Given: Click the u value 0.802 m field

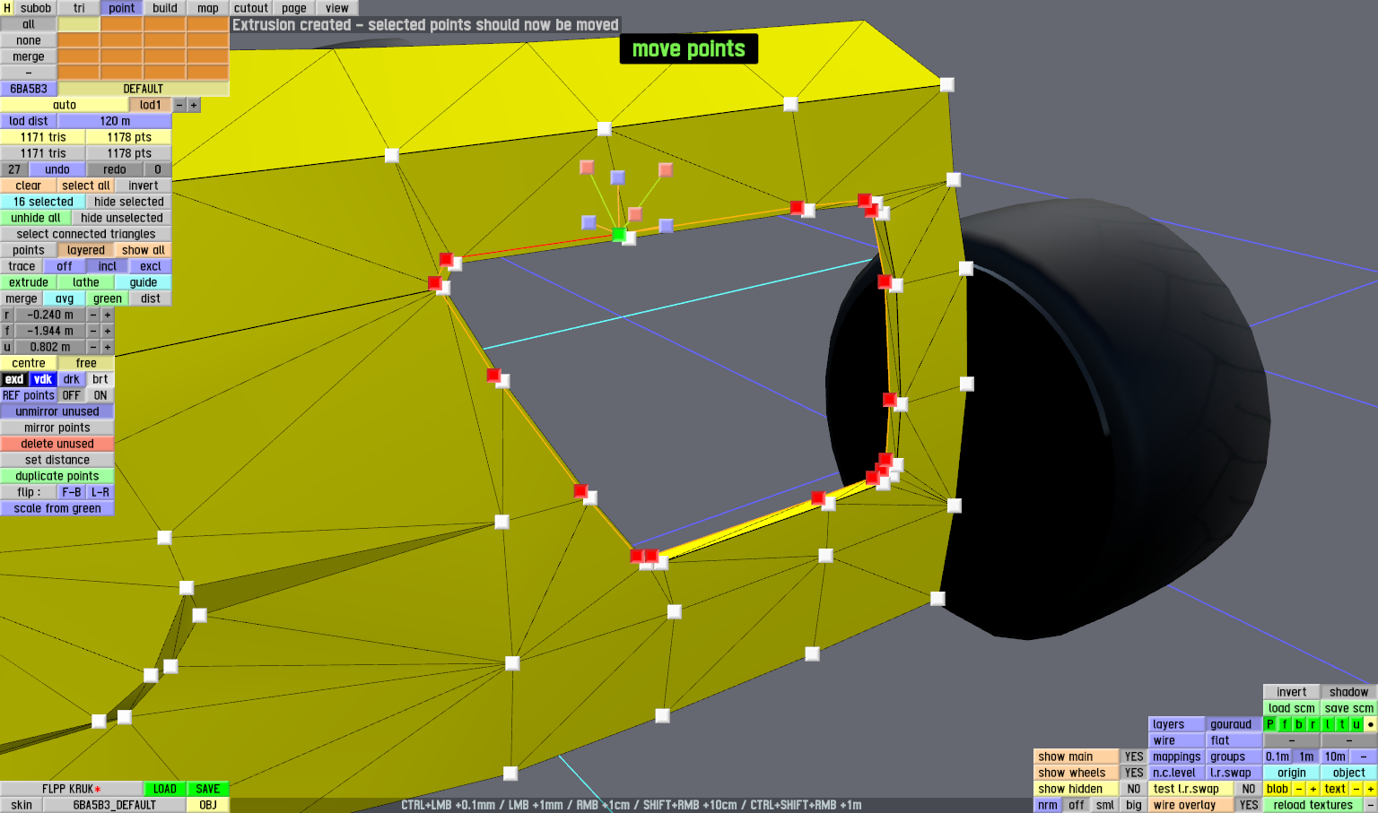Looking at the screenshot, I should click(x=50, y=347).
